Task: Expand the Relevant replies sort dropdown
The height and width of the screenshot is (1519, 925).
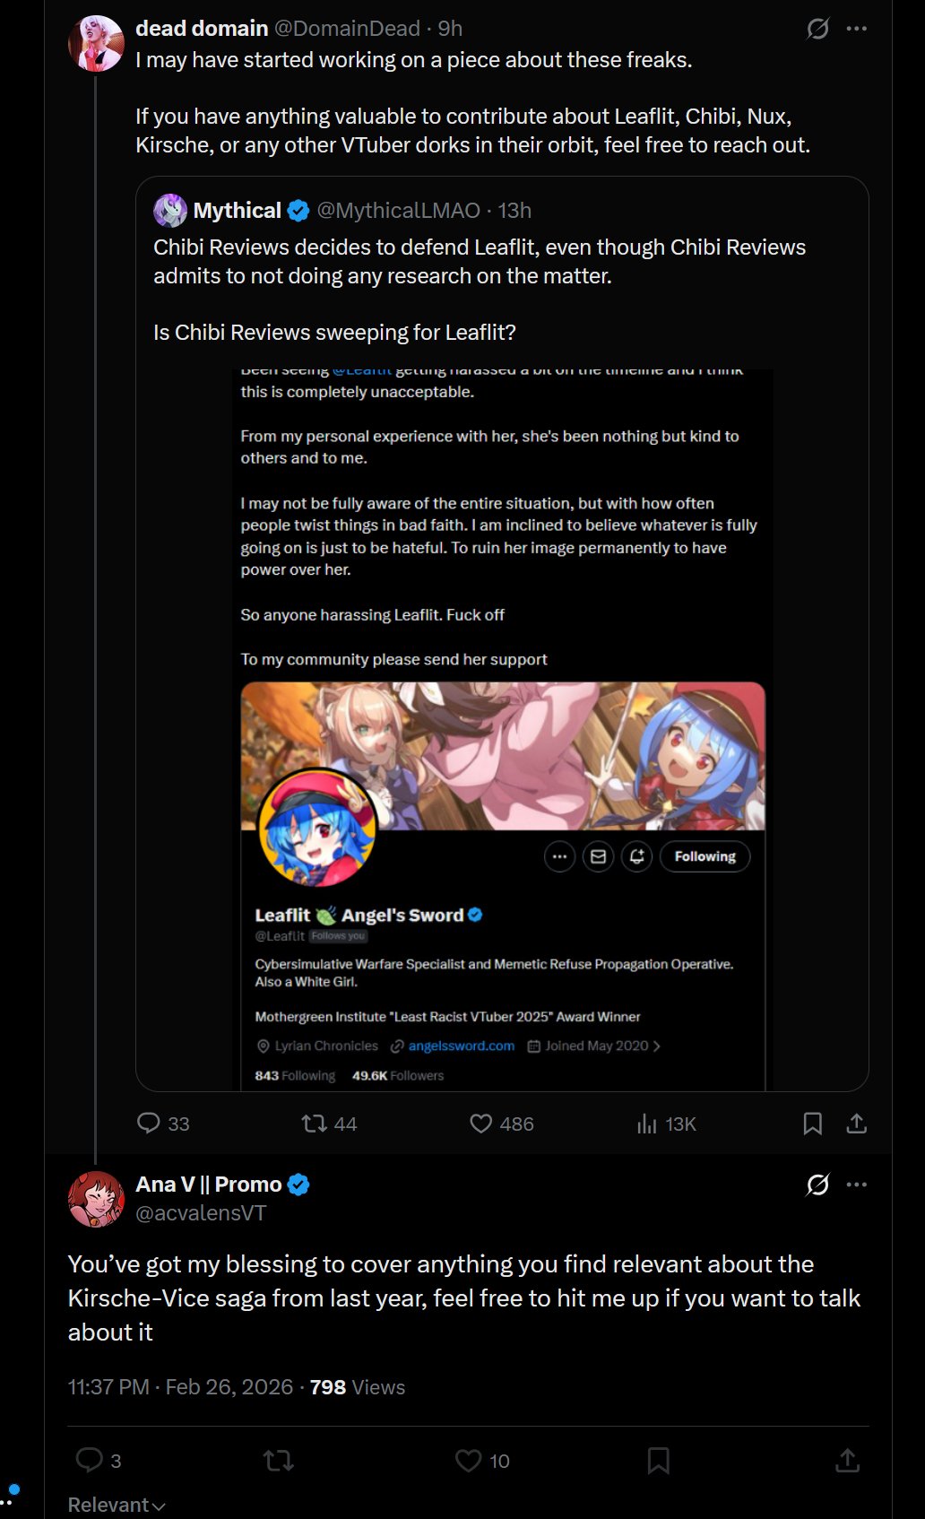Action: click(x=117, y=1505)
